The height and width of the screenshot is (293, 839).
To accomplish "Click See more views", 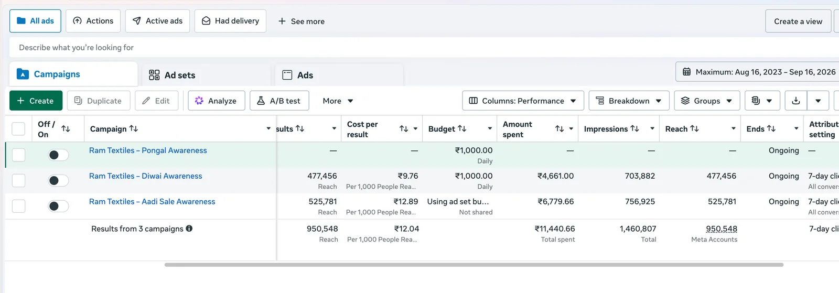I will click(302, 21).
